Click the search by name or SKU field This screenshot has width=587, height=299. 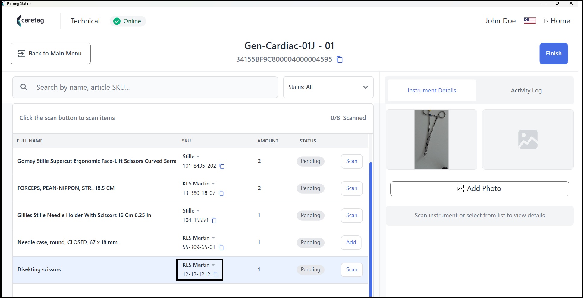[145, 87]
